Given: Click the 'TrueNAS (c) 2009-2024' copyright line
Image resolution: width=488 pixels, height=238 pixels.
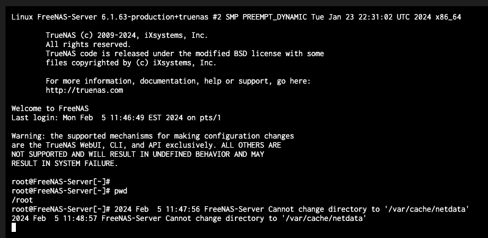Looking at the screenshot, I should [127, 35].
